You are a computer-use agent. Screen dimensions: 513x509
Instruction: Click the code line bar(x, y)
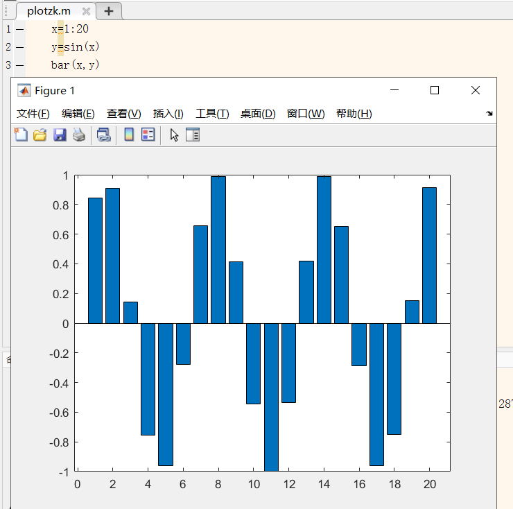pyautogui.click(x=75, y=64)
